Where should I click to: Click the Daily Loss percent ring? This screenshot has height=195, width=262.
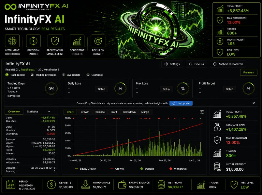[x=120, y=88]
